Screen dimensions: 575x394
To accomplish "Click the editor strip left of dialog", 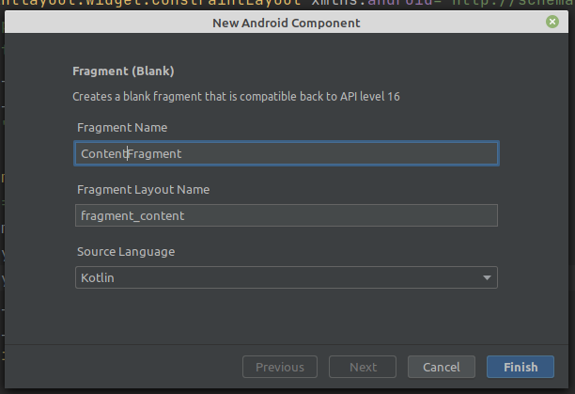I will pyautogui.click(x=4, y=188).
